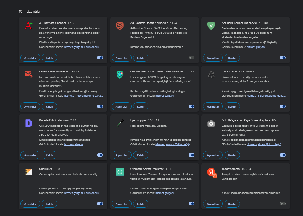Toggle Detailed SEO Extension off
Image resolution: width=303 pixels, height=216 pixels.
(100, 155)
